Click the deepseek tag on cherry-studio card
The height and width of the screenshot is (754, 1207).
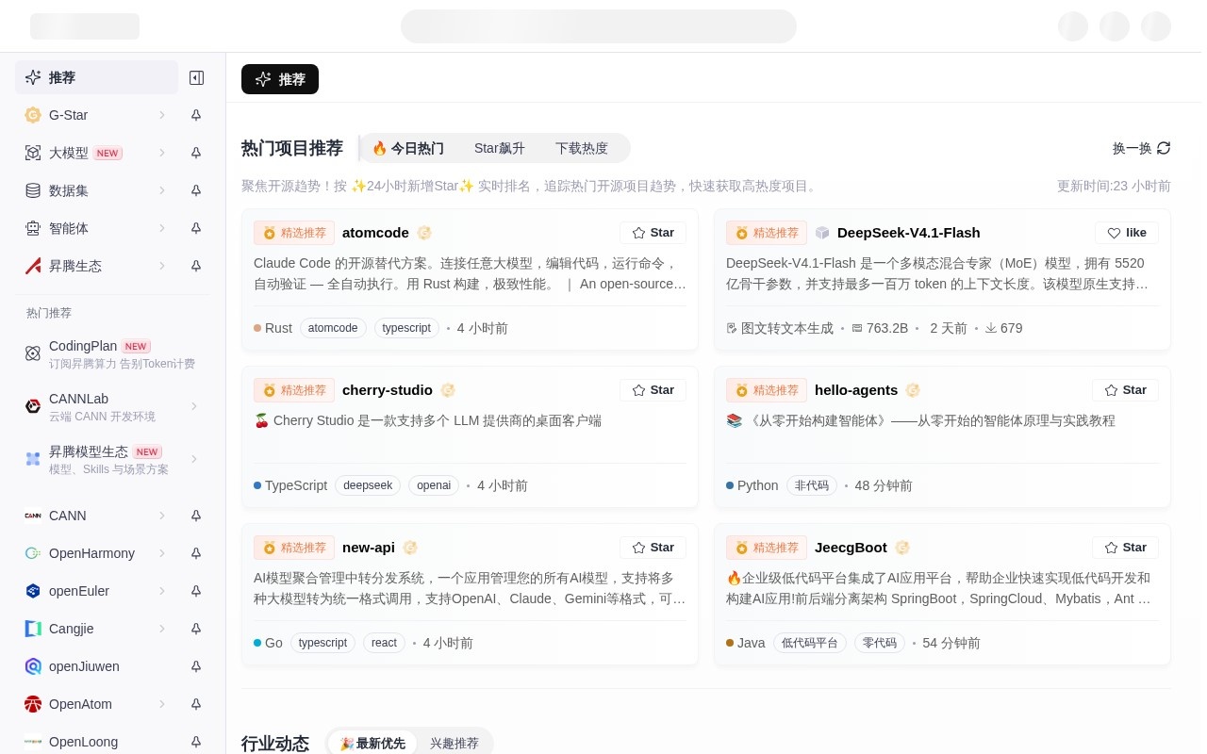point(368,485)
